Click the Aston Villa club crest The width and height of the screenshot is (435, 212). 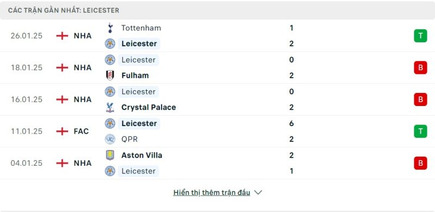coord(110,155)
